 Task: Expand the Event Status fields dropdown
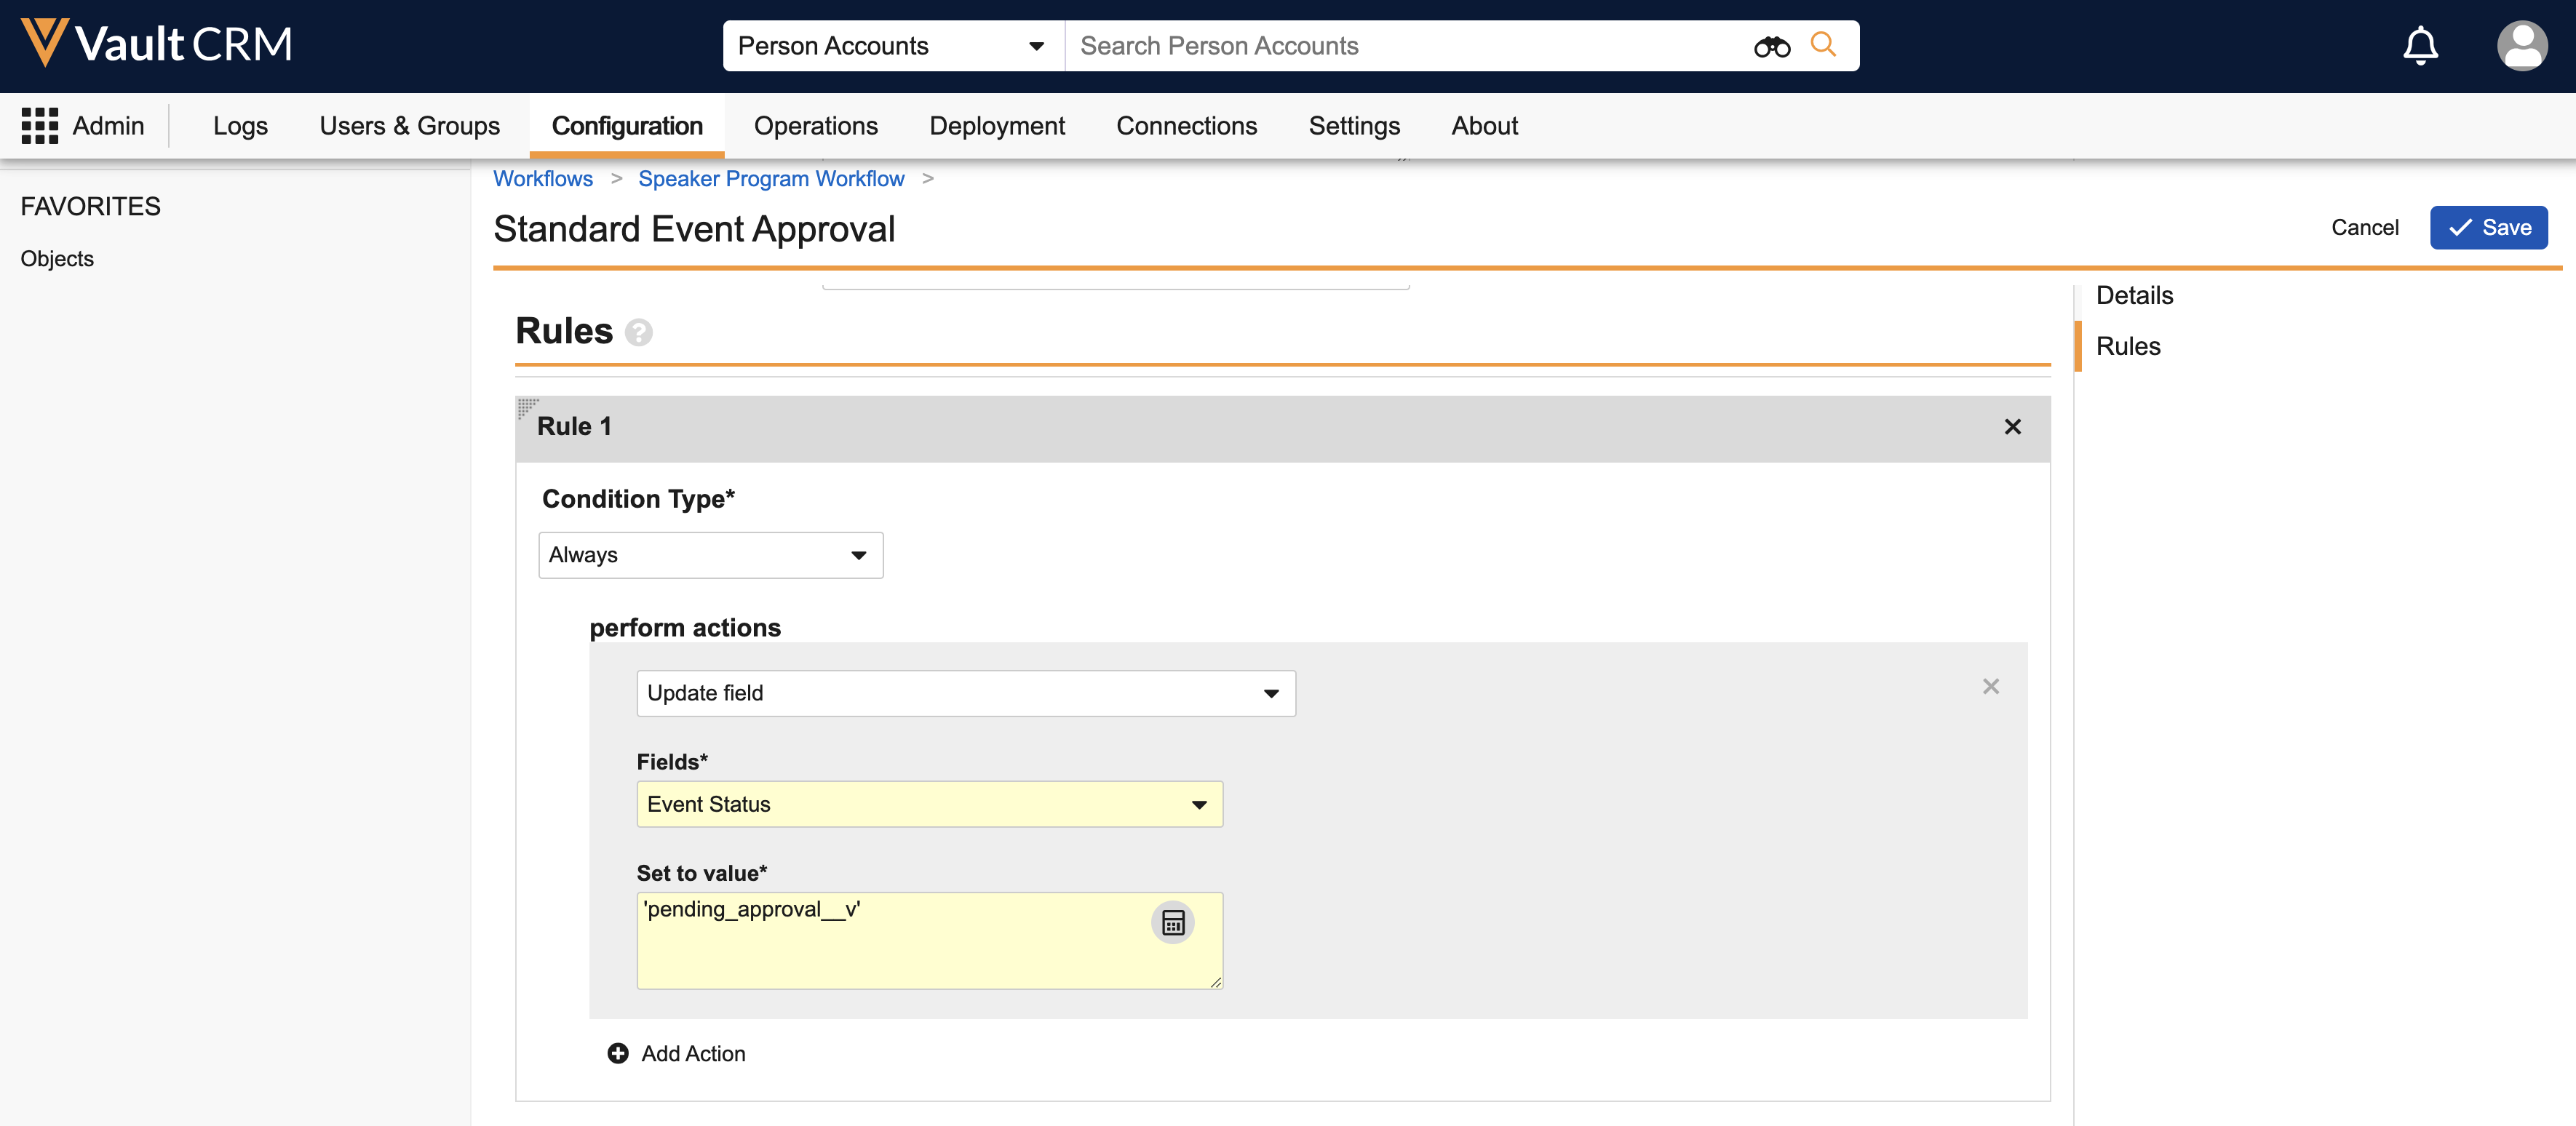coord(929,804)
